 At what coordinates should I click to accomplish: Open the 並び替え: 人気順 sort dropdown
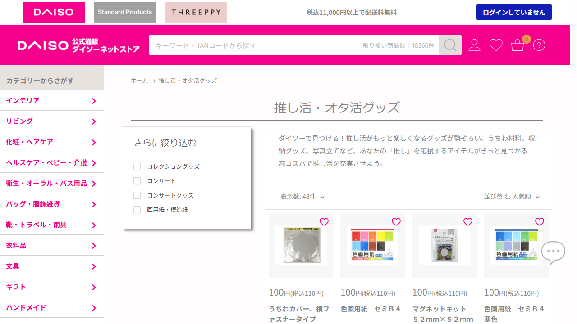(512, 197)
